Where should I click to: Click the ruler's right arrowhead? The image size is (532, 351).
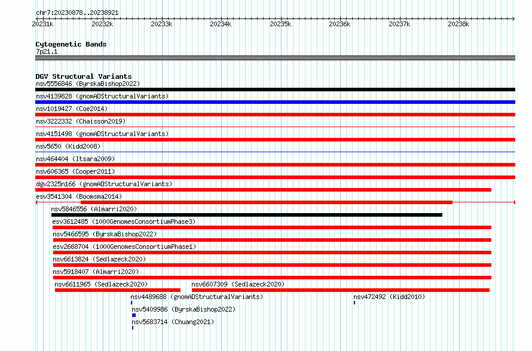point(513,19)
